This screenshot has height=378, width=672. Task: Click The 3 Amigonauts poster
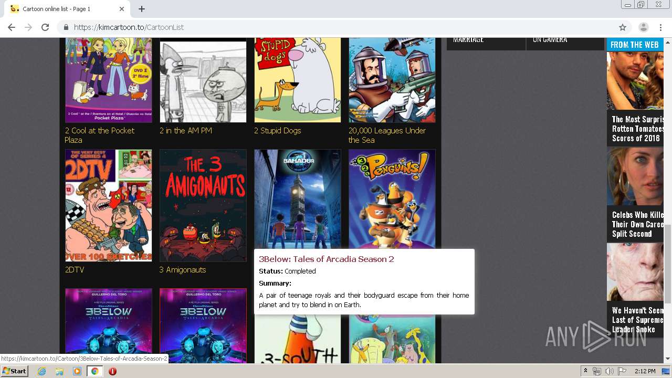pos(203,205)
